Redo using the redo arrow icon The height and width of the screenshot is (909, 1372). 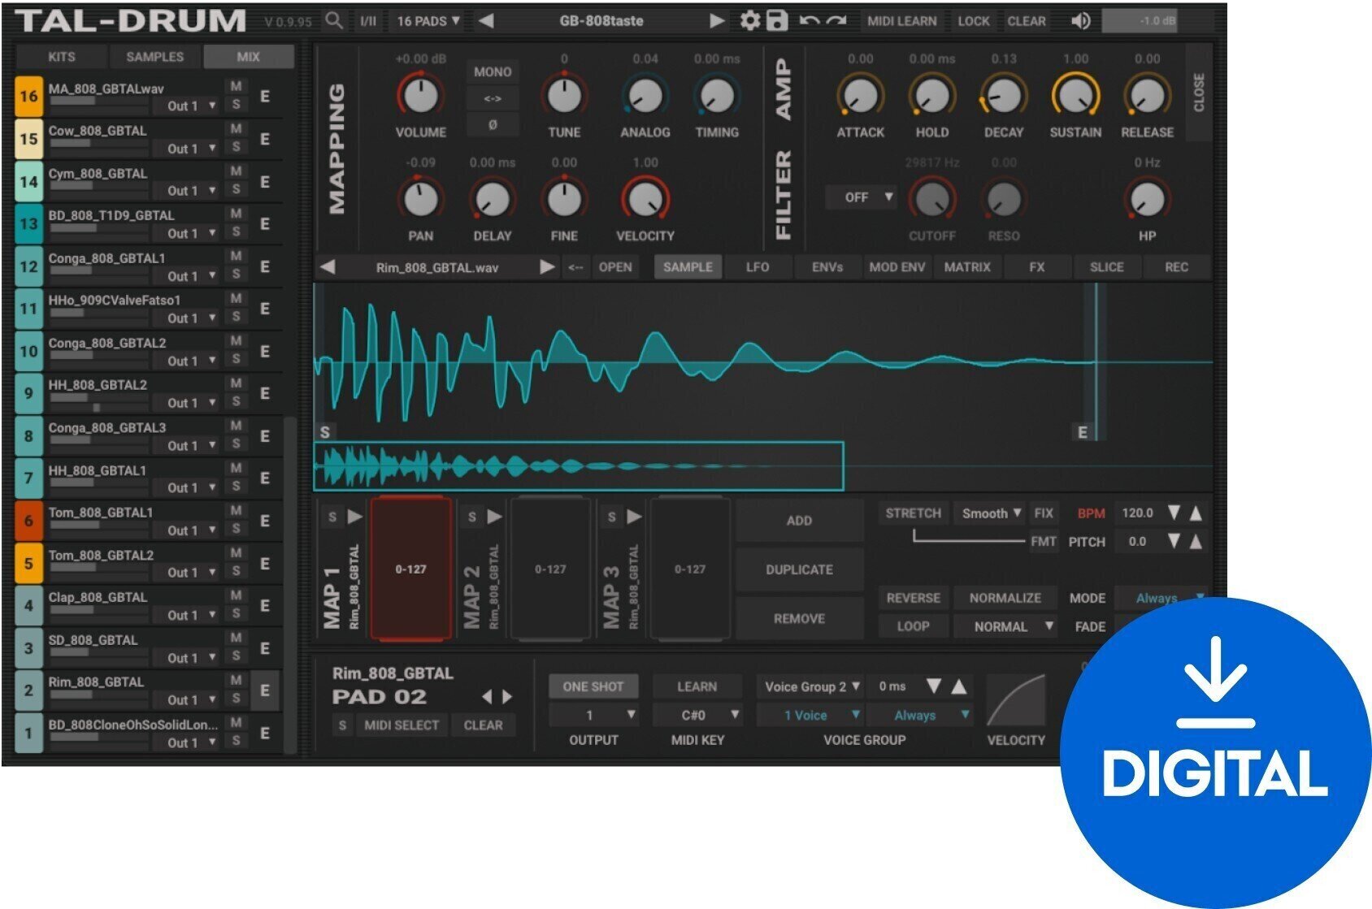click(x=835, y=20)
